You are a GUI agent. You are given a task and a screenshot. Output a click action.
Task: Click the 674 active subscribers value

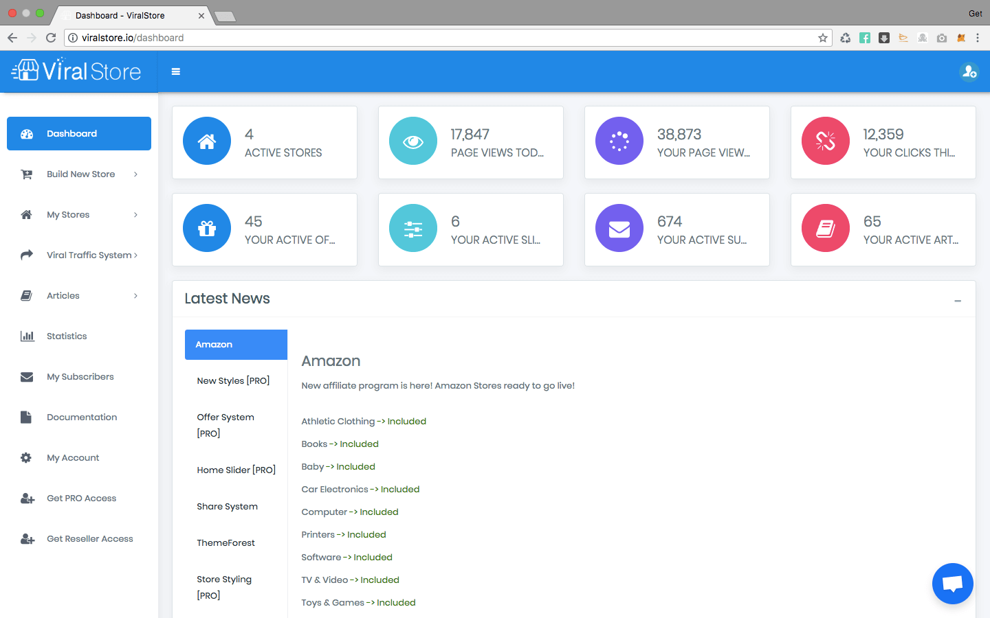[x=670, y=222]
